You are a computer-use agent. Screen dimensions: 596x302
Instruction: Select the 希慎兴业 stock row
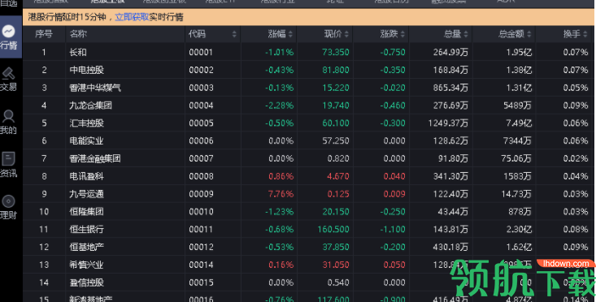tap(308, 265)
